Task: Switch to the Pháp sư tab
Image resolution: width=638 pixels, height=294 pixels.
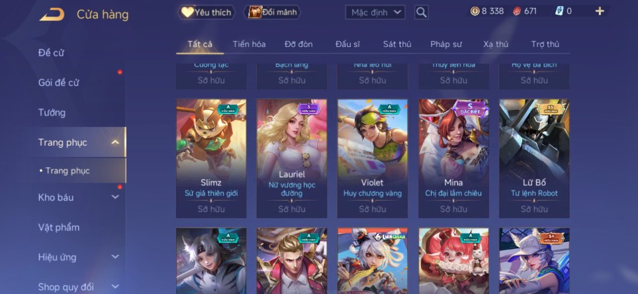Action: coord(446,44)
